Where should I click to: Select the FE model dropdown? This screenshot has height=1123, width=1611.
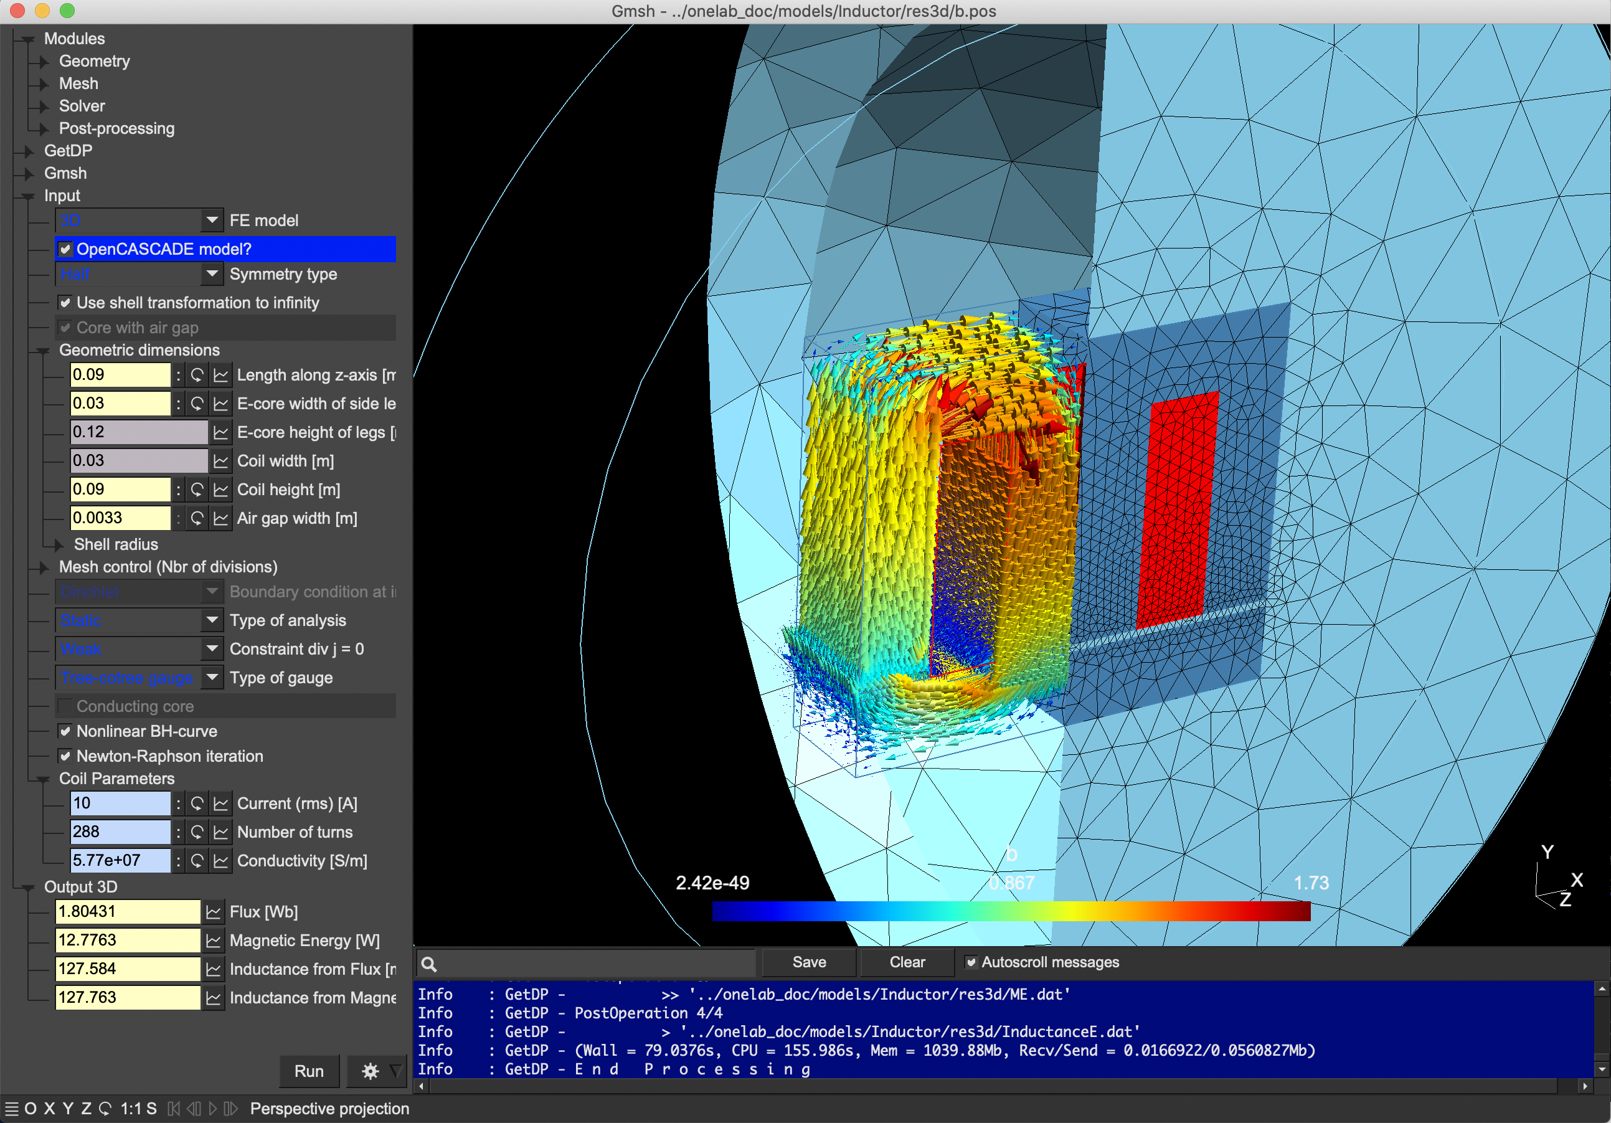tap(138, 222)
